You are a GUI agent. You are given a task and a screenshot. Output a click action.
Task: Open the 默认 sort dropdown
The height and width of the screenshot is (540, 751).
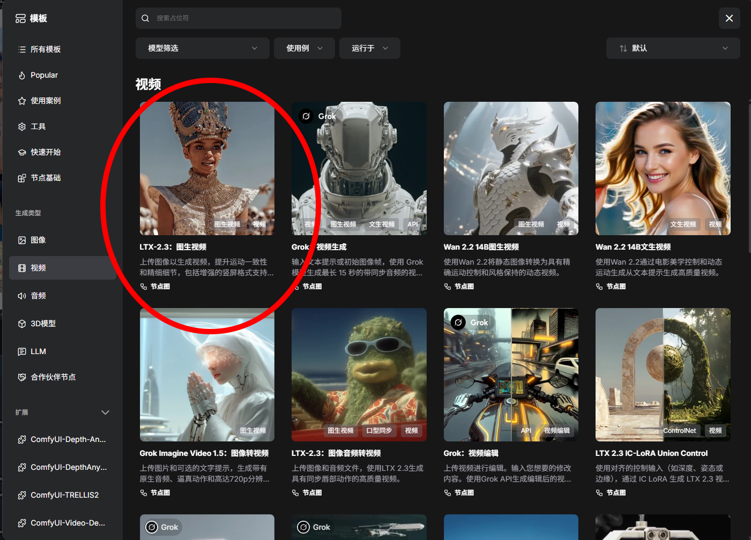(x=673, y=48)
